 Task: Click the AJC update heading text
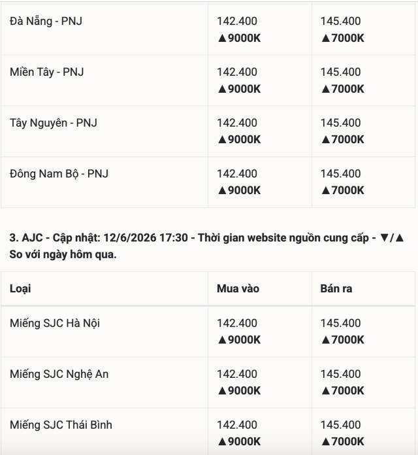coord(206,246)
